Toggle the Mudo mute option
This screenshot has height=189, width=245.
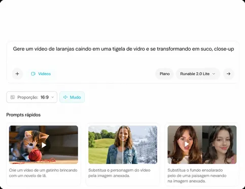click(x=72, y=97)
